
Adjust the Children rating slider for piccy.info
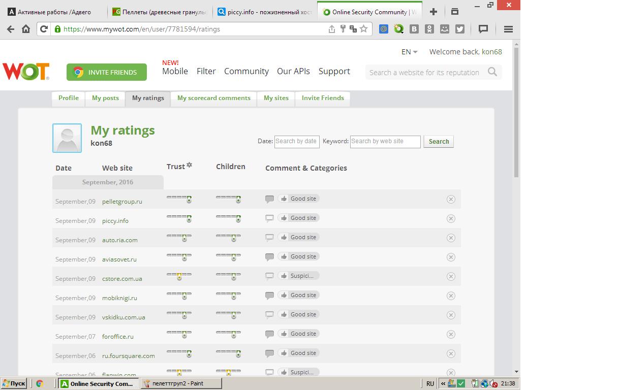[x=228, y=218]
